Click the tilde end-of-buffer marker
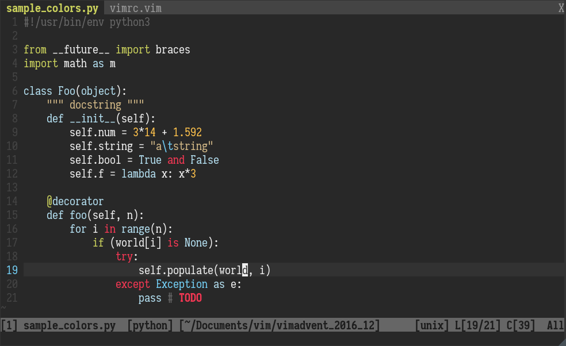566x346 pixels. tap(5, 308)
